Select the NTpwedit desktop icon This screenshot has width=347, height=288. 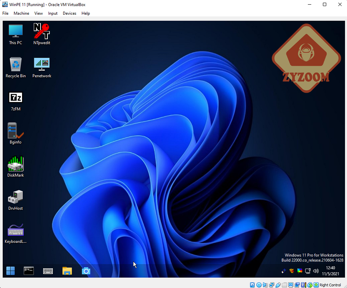(x=42, y=34)
